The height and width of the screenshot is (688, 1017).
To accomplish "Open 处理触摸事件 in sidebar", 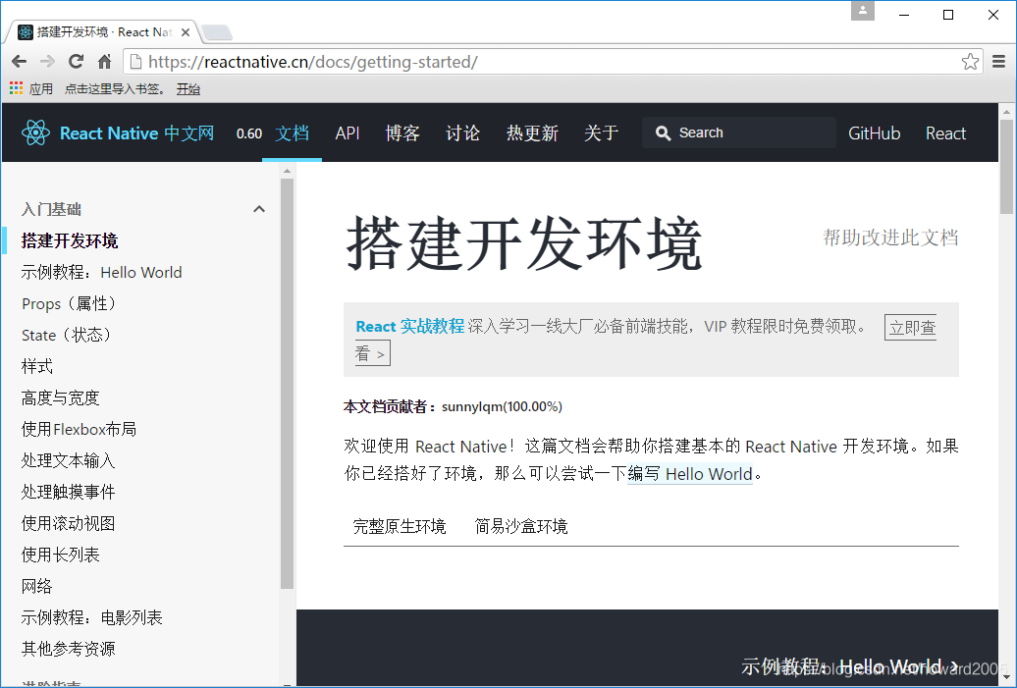I will tap(68, 492).
